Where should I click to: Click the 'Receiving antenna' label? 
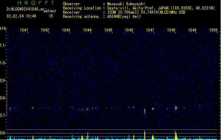[81, 16]
